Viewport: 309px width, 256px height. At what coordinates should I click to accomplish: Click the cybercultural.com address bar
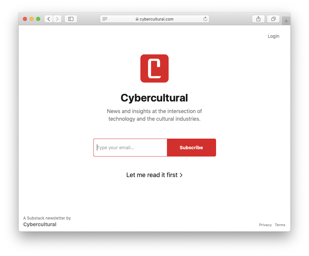pyautogui.click(x=155, y=19)
